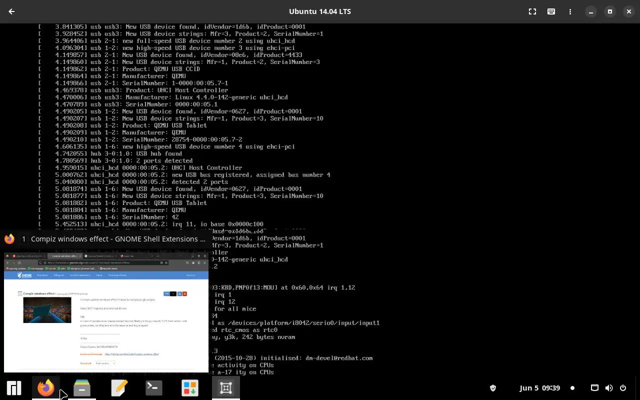Viewport: 640px width, 400px height.
Task: Launch the Files manager from the taskbar
Action: 82,388
